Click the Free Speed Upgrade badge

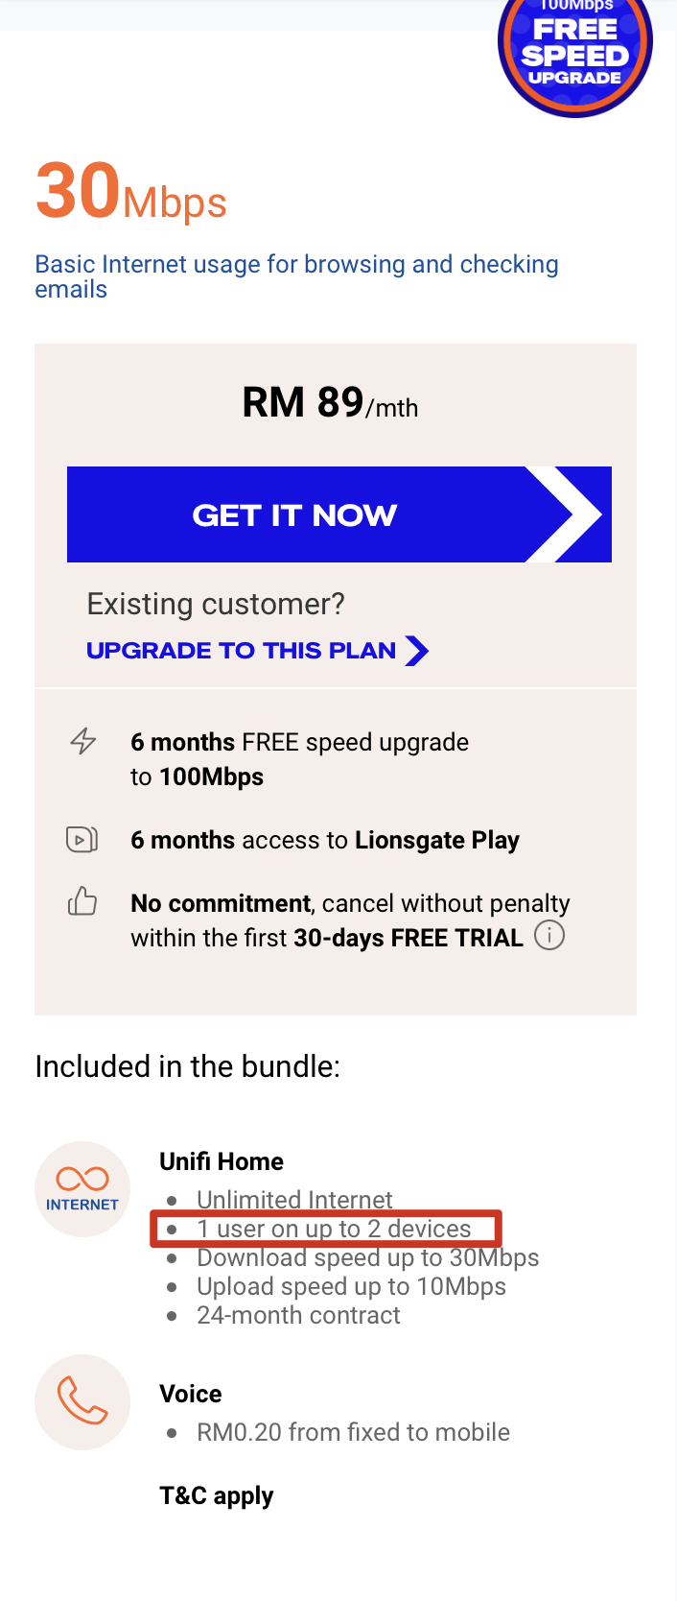click(575, 51)
